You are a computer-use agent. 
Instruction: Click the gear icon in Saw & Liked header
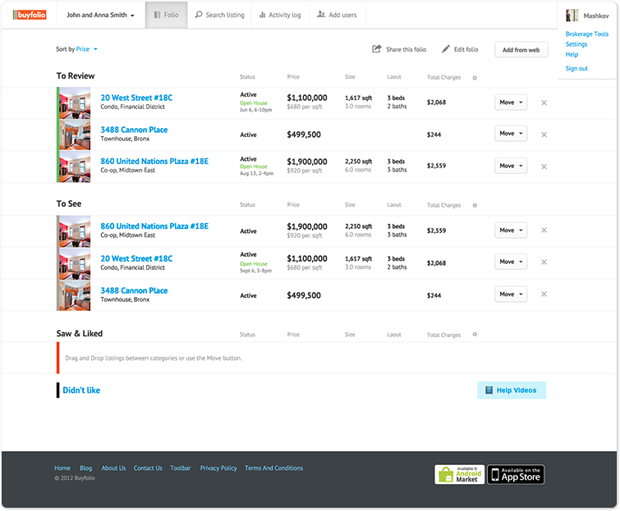(x=475, y=335)
